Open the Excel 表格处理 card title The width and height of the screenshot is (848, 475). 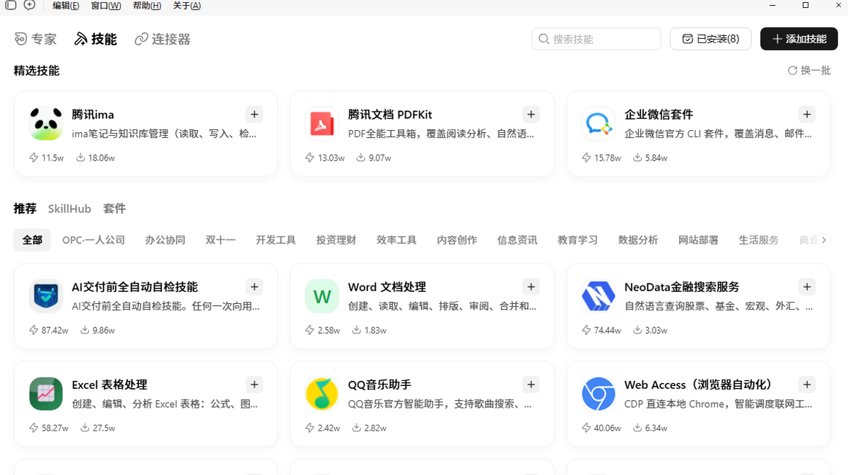[110, 385]
